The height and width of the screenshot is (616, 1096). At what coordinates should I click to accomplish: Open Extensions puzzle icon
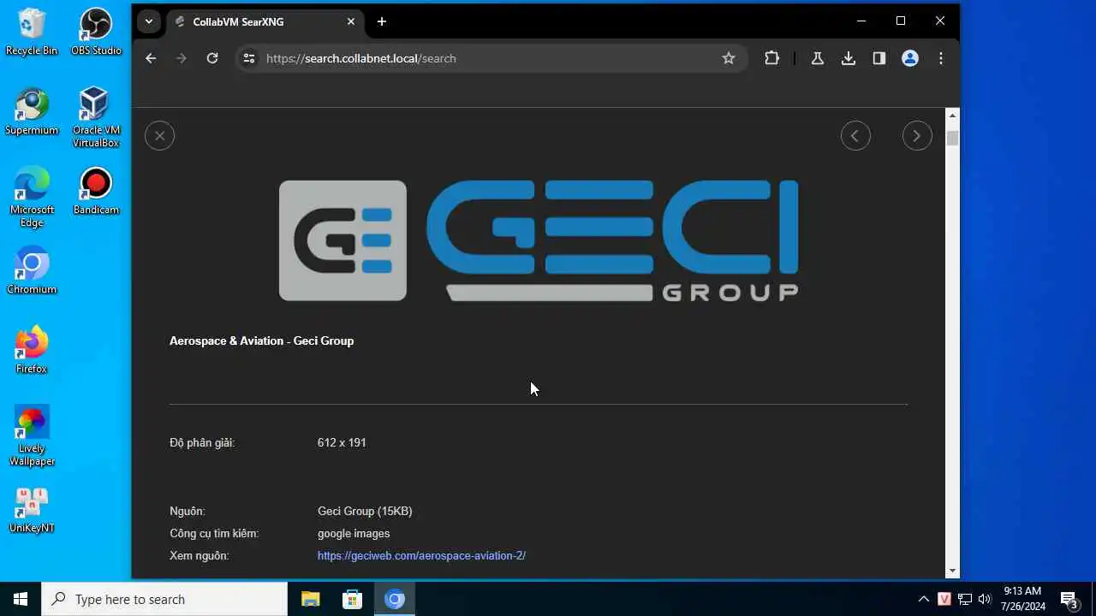click(x=771, y=58)
